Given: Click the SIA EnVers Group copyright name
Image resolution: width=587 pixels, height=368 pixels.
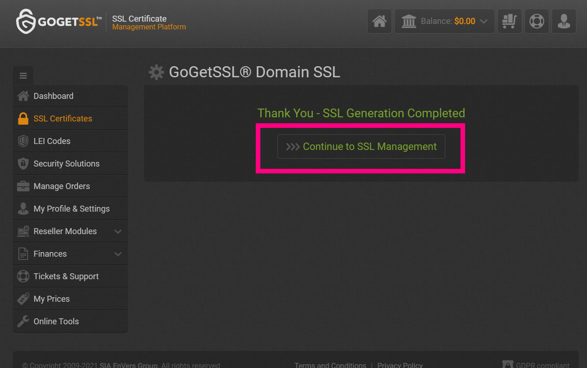Looking at the screenshot, I should pos(128,365).
